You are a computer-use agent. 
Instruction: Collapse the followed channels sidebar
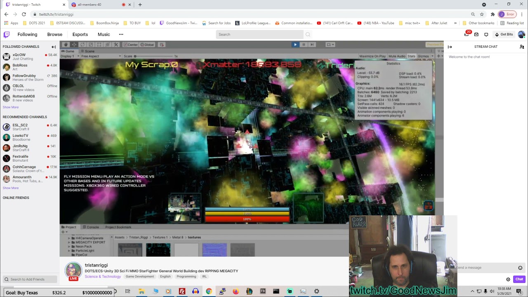[x=54, y=47]
